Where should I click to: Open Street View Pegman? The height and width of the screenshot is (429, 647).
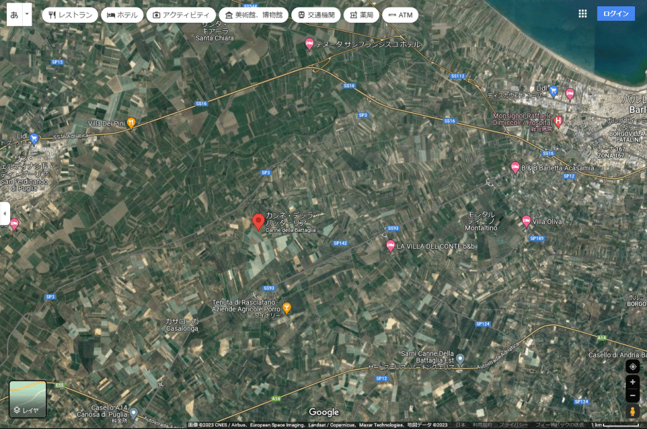point(632,411)
